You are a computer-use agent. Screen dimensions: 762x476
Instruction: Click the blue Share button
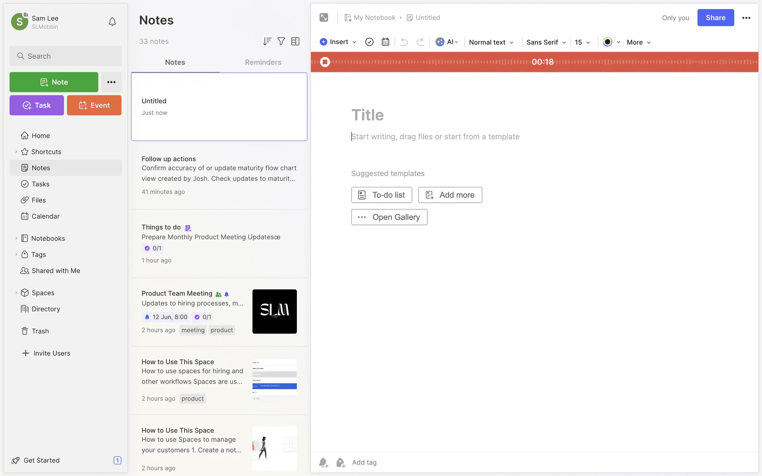[x=715, y=18]
